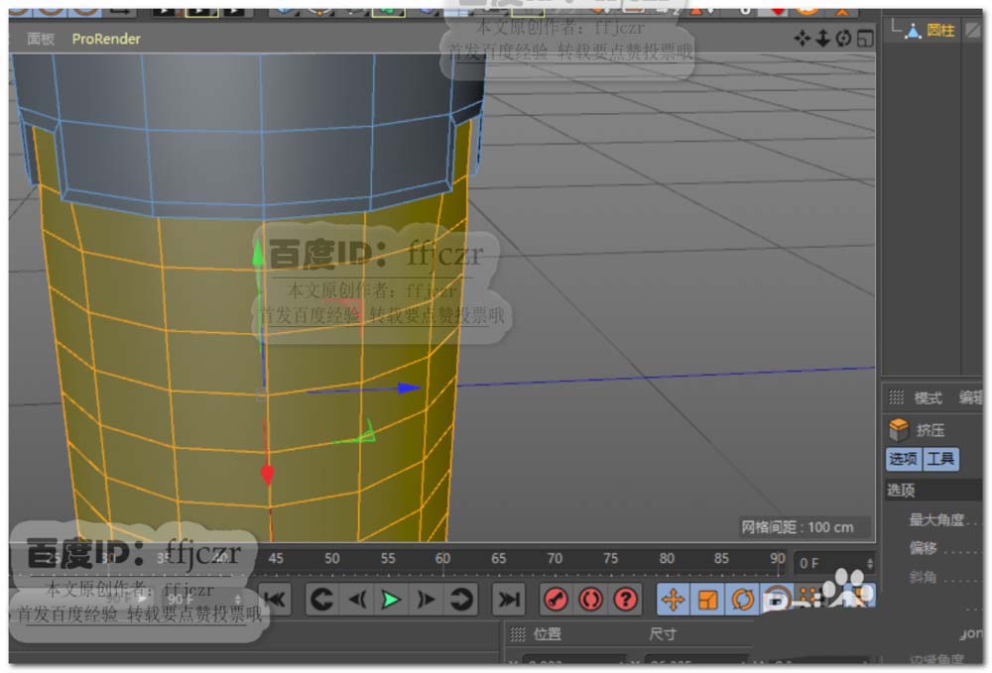
Task: Switch to the 工具 tab
Action: point(940,459)
